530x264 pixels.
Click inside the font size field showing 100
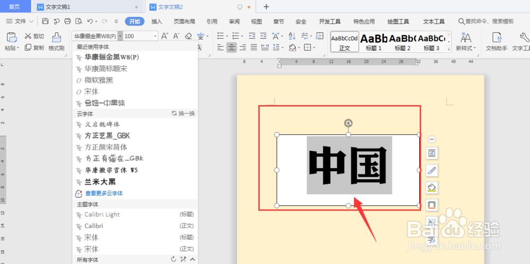[x=138, y=36]
